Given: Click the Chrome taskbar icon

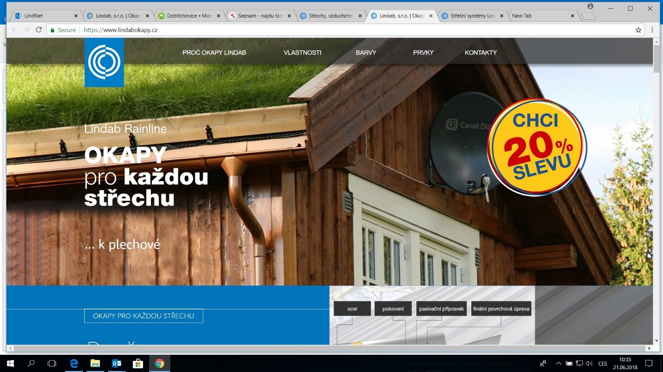Looking at the screenshot, I should pyautogui.click(x=159, y=364).
